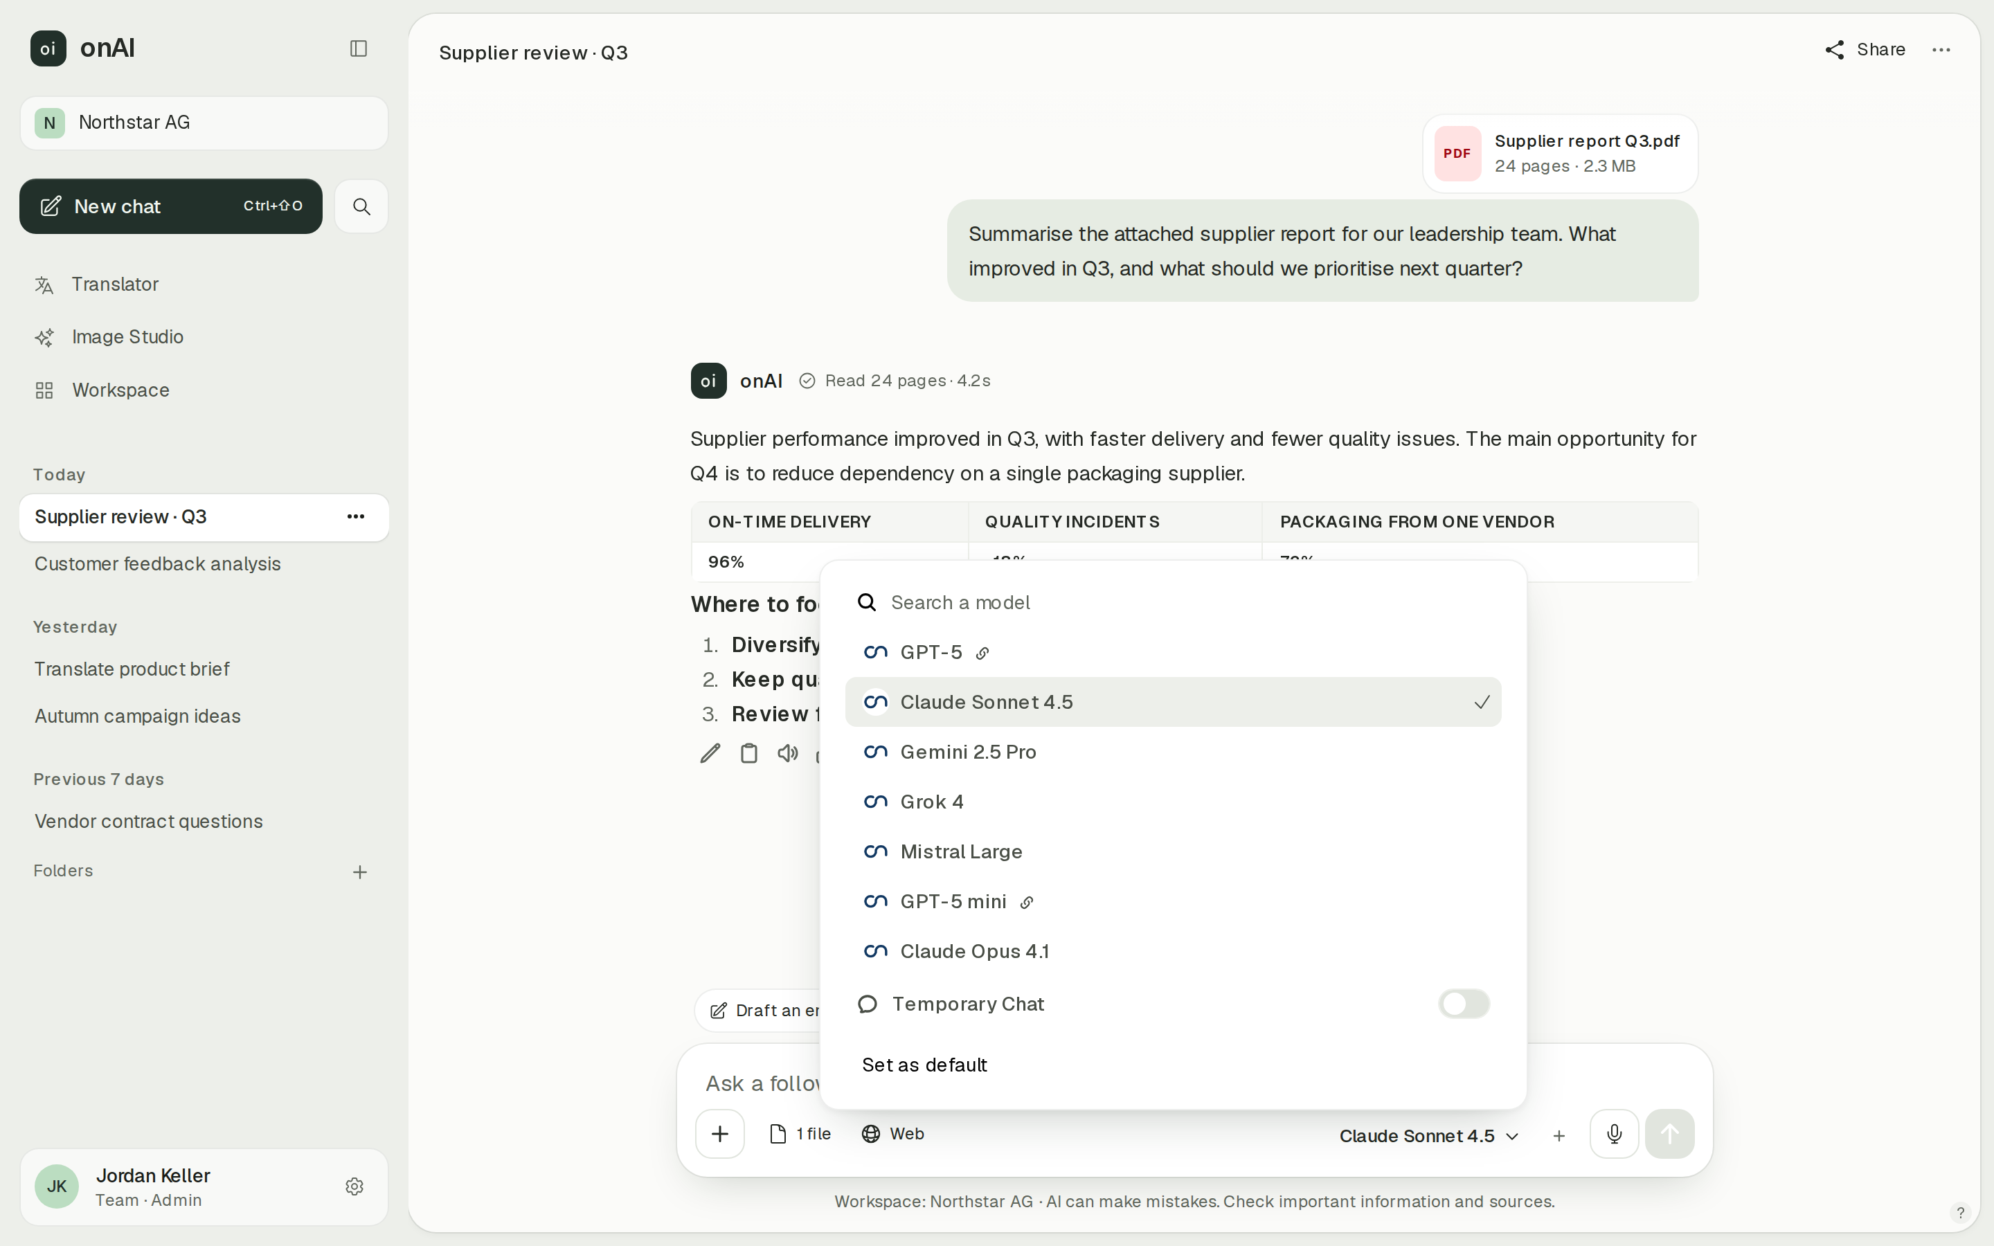Click the Workspace grid icon
The image size is (1994, 1246).
44,390
